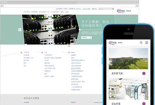Tap the cleanroom photo above 企业价值

[x=129, y=89]
